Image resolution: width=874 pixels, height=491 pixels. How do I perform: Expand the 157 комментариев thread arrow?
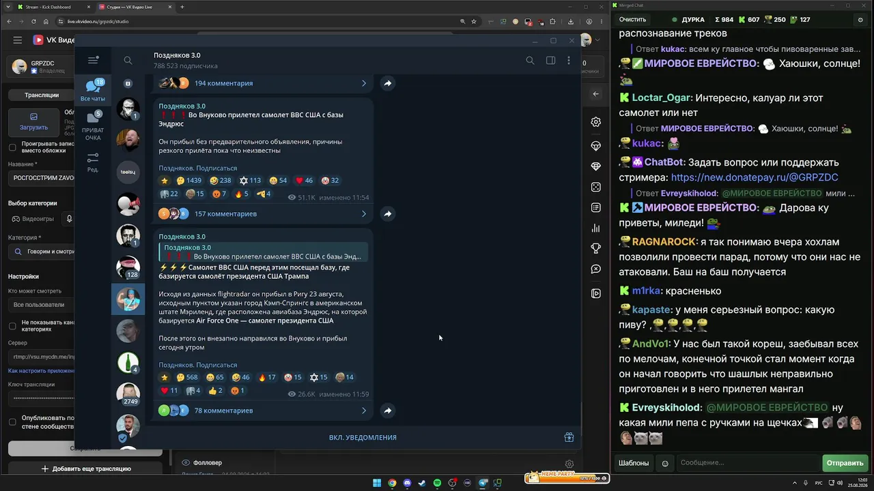point(364,213)
